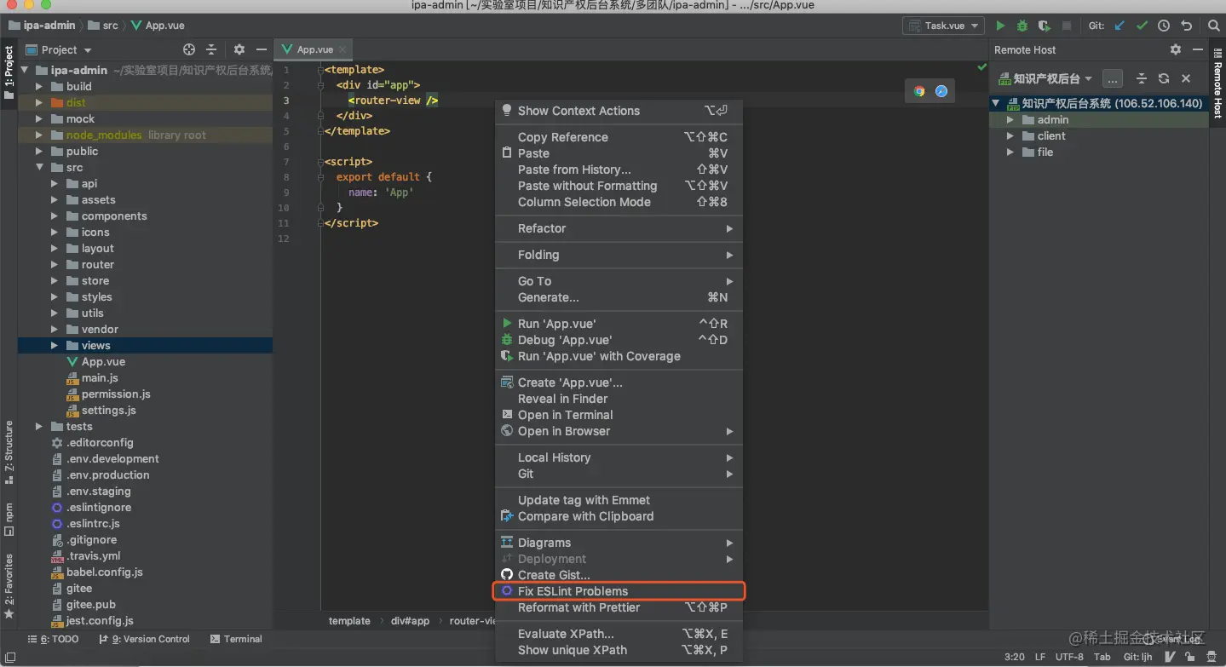Hide the Project tool window

(262, 49)
